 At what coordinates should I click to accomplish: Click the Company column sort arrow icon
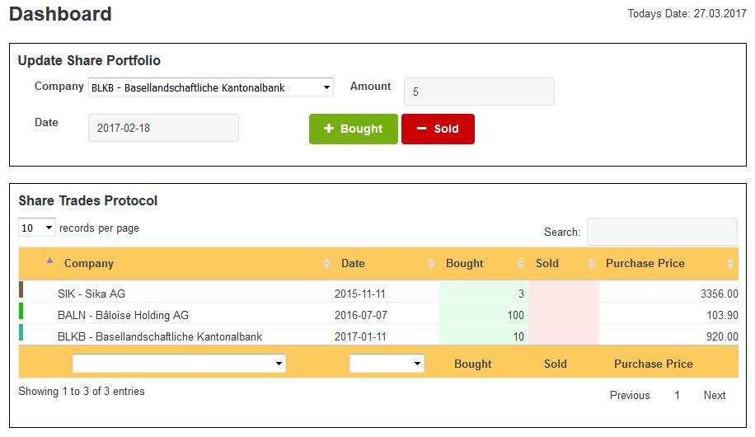[x=49, y=261]
